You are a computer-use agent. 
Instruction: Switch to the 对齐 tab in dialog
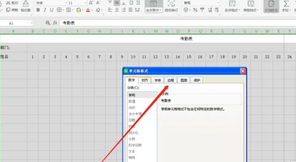[145, 80]
